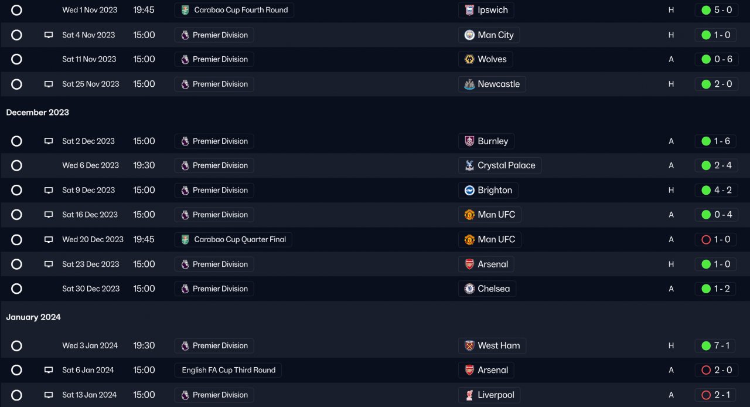Image resolution: width=750 pixels, height=407 pixels.
Task: Open the English FA Cup Third Round competition
Action: point(228,370)
